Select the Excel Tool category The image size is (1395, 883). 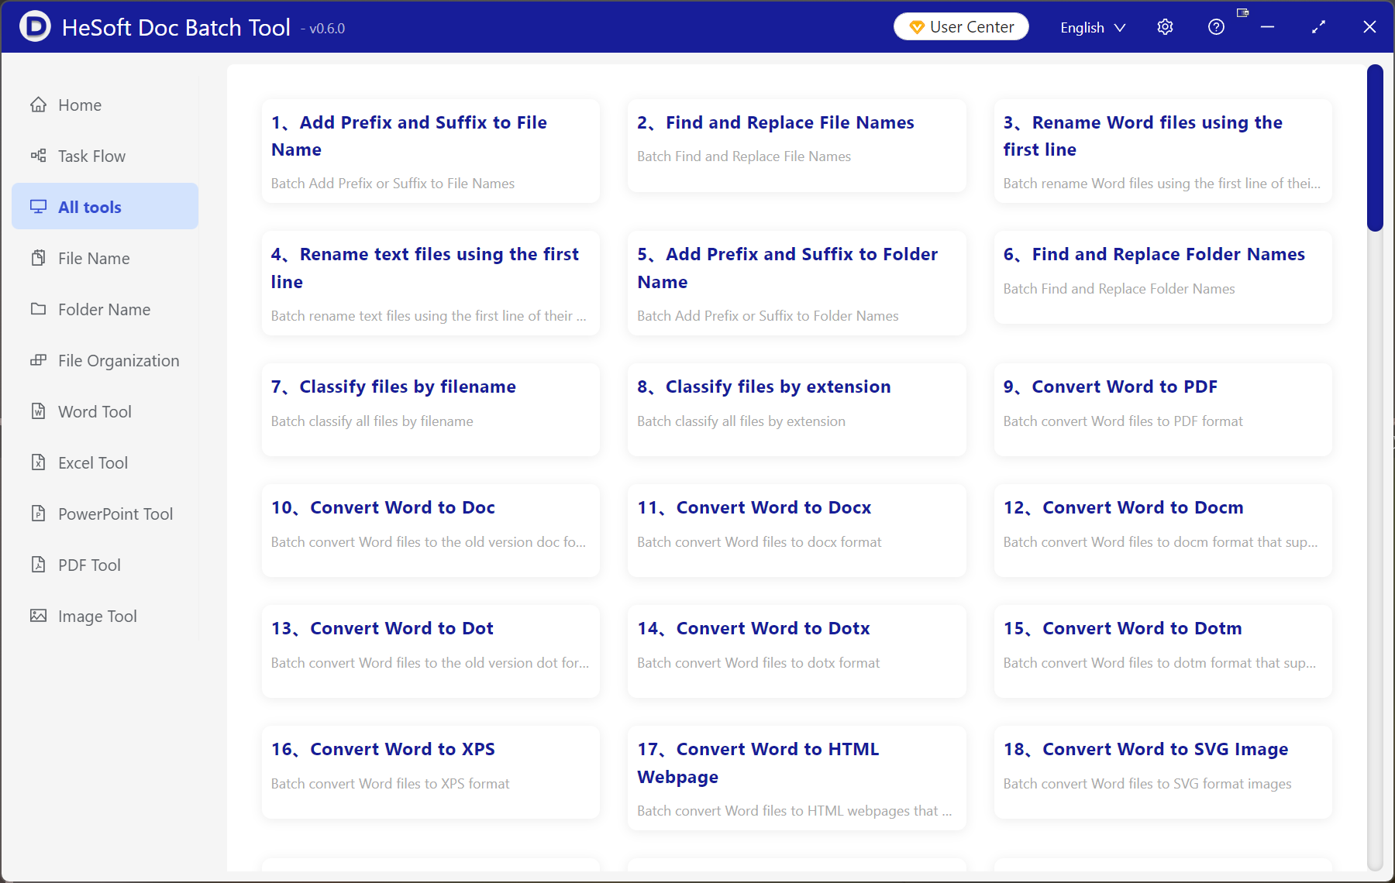(x=105, y=462)
